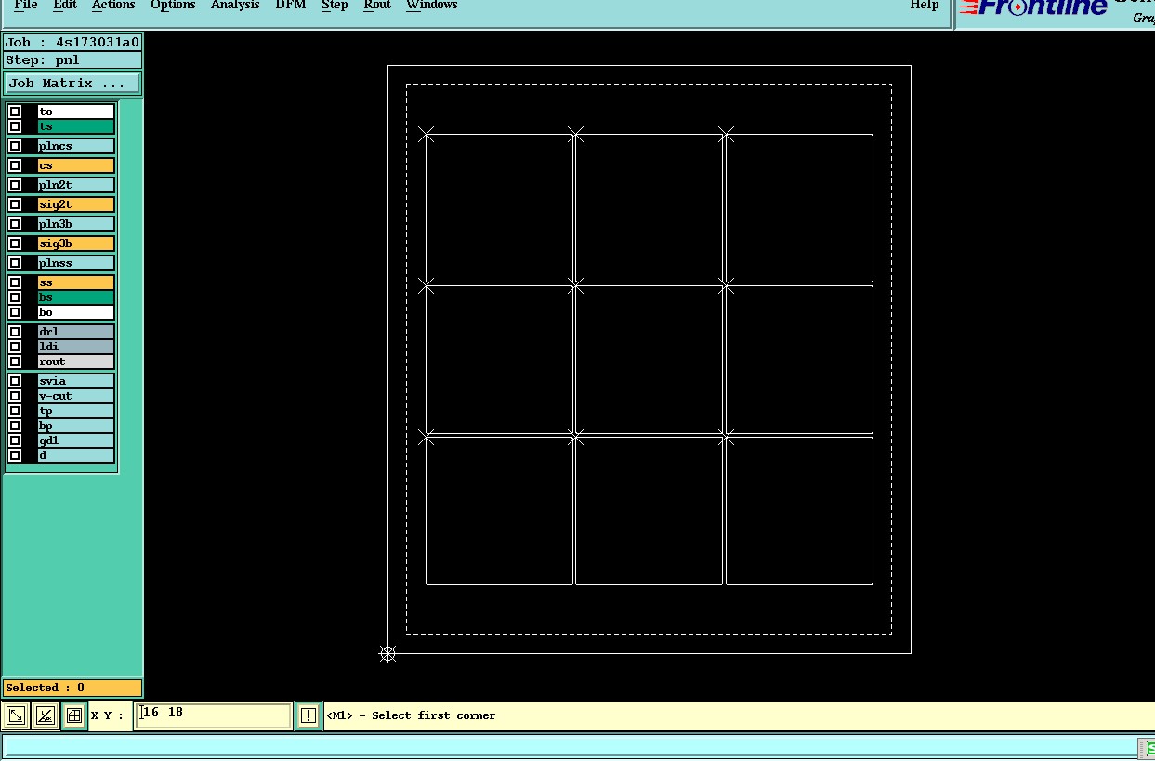
Task: Select the layer name d
Action: coord(75,455)
